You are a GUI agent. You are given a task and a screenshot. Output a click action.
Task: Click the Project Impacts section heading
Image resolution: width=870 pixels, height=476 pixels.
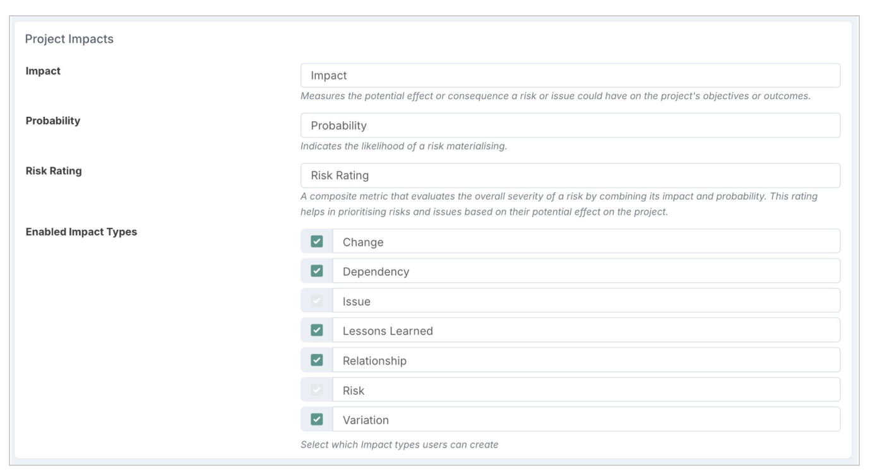(69, 39)
